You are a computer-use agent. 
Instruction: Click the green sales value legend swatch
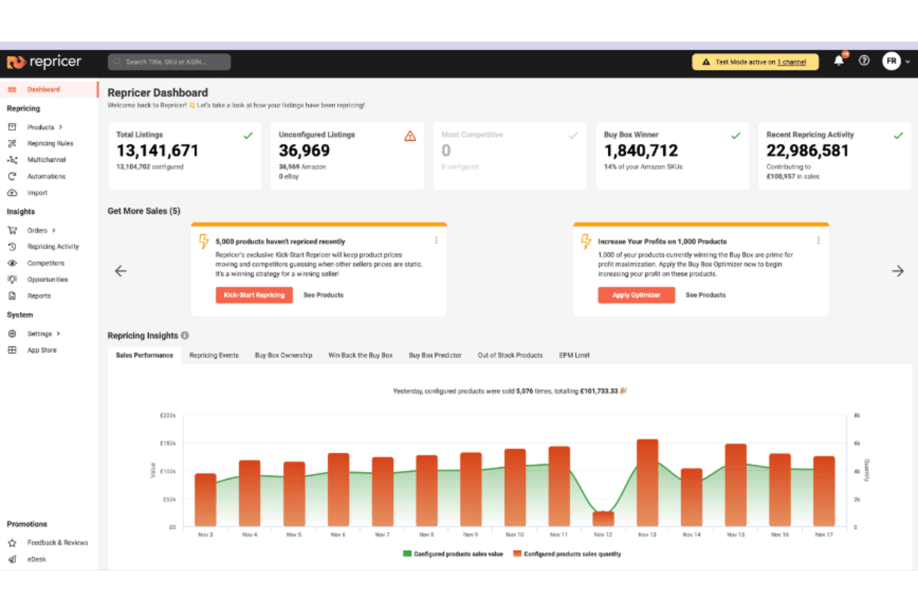click(x=407, y=553)
